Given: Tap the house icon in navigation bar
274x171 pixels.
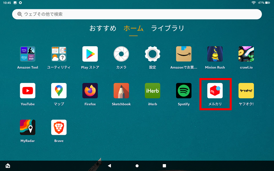Looking at the screenshot, I should (x=8, y=165).
